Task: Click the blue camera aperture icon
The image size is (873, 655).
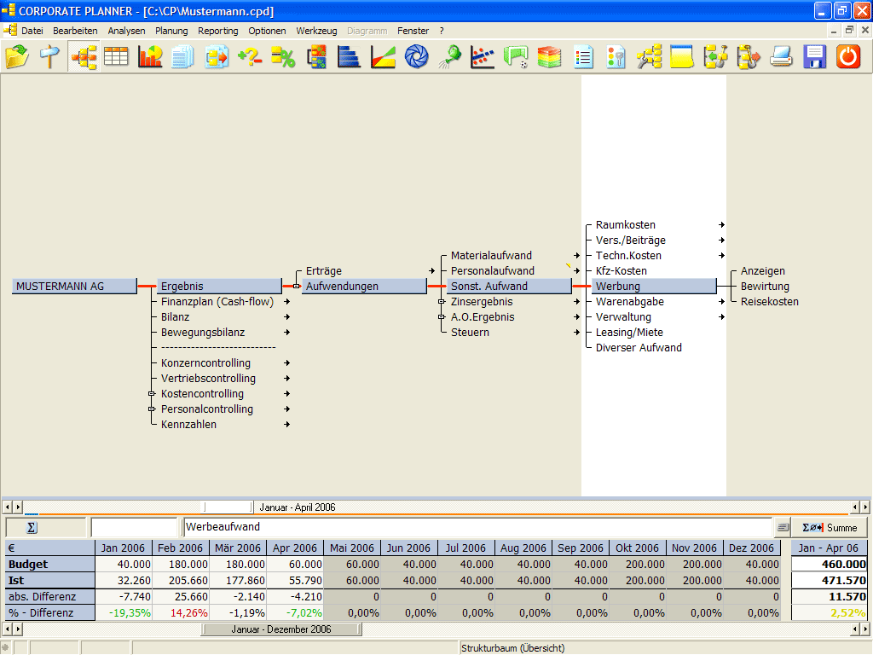Action: (416, 57)
